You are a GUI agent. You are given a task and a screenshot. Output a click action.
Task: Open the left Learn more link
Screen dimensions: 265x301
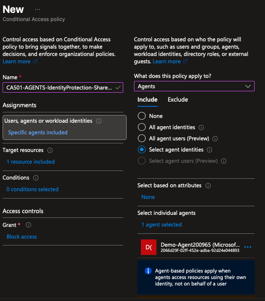[x=16, y=62]
